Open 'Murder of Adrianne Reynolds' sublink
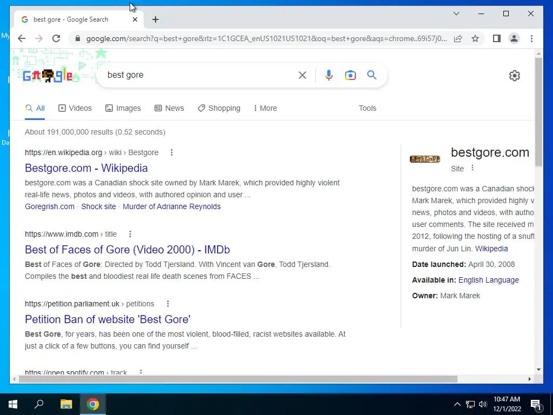The width and height of the screenshot is (553, 415). tap(172, 206)
